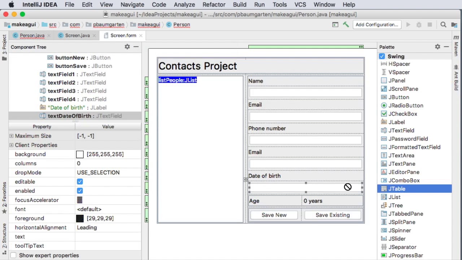Pick JPanel from the palette
Screen dimensions: 462x260
tap(397, 81)
